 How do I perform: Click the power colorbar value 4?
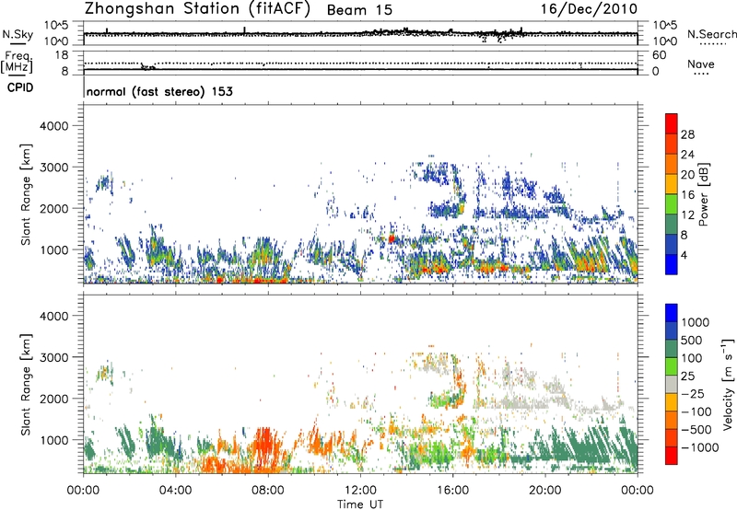[x=684, y=255]
